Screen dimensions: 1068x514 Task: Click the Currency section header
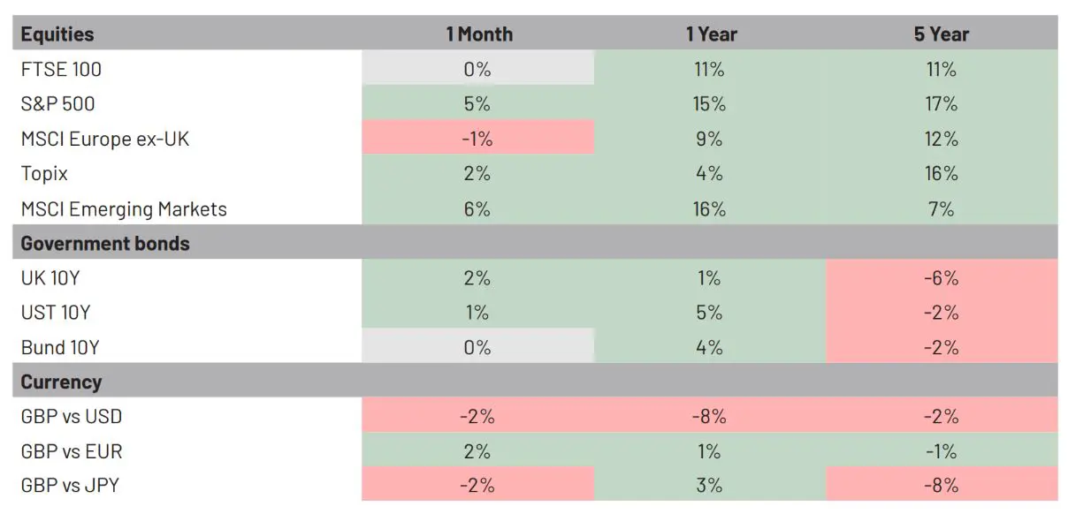click(x=61, y=382)
